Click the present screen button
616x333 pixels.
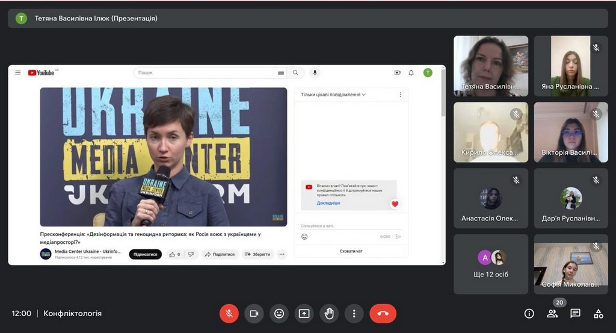tap(304, 313)
